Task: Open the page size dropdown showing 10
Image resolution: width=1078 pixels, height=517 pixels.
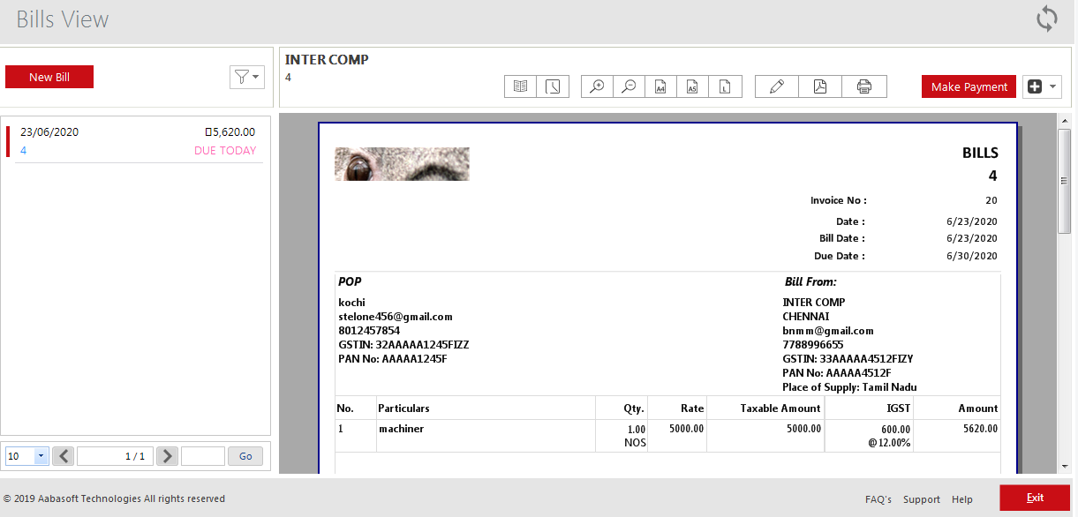Action: click(41, 456)
